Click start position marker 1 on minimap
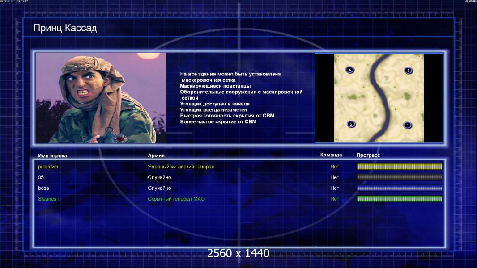The height and width of the screenshot is (268, 477). 408,125
